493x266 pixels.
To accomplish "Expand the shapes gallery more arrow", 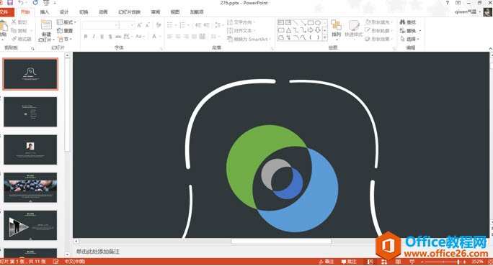I will click(x=325, y=37).
